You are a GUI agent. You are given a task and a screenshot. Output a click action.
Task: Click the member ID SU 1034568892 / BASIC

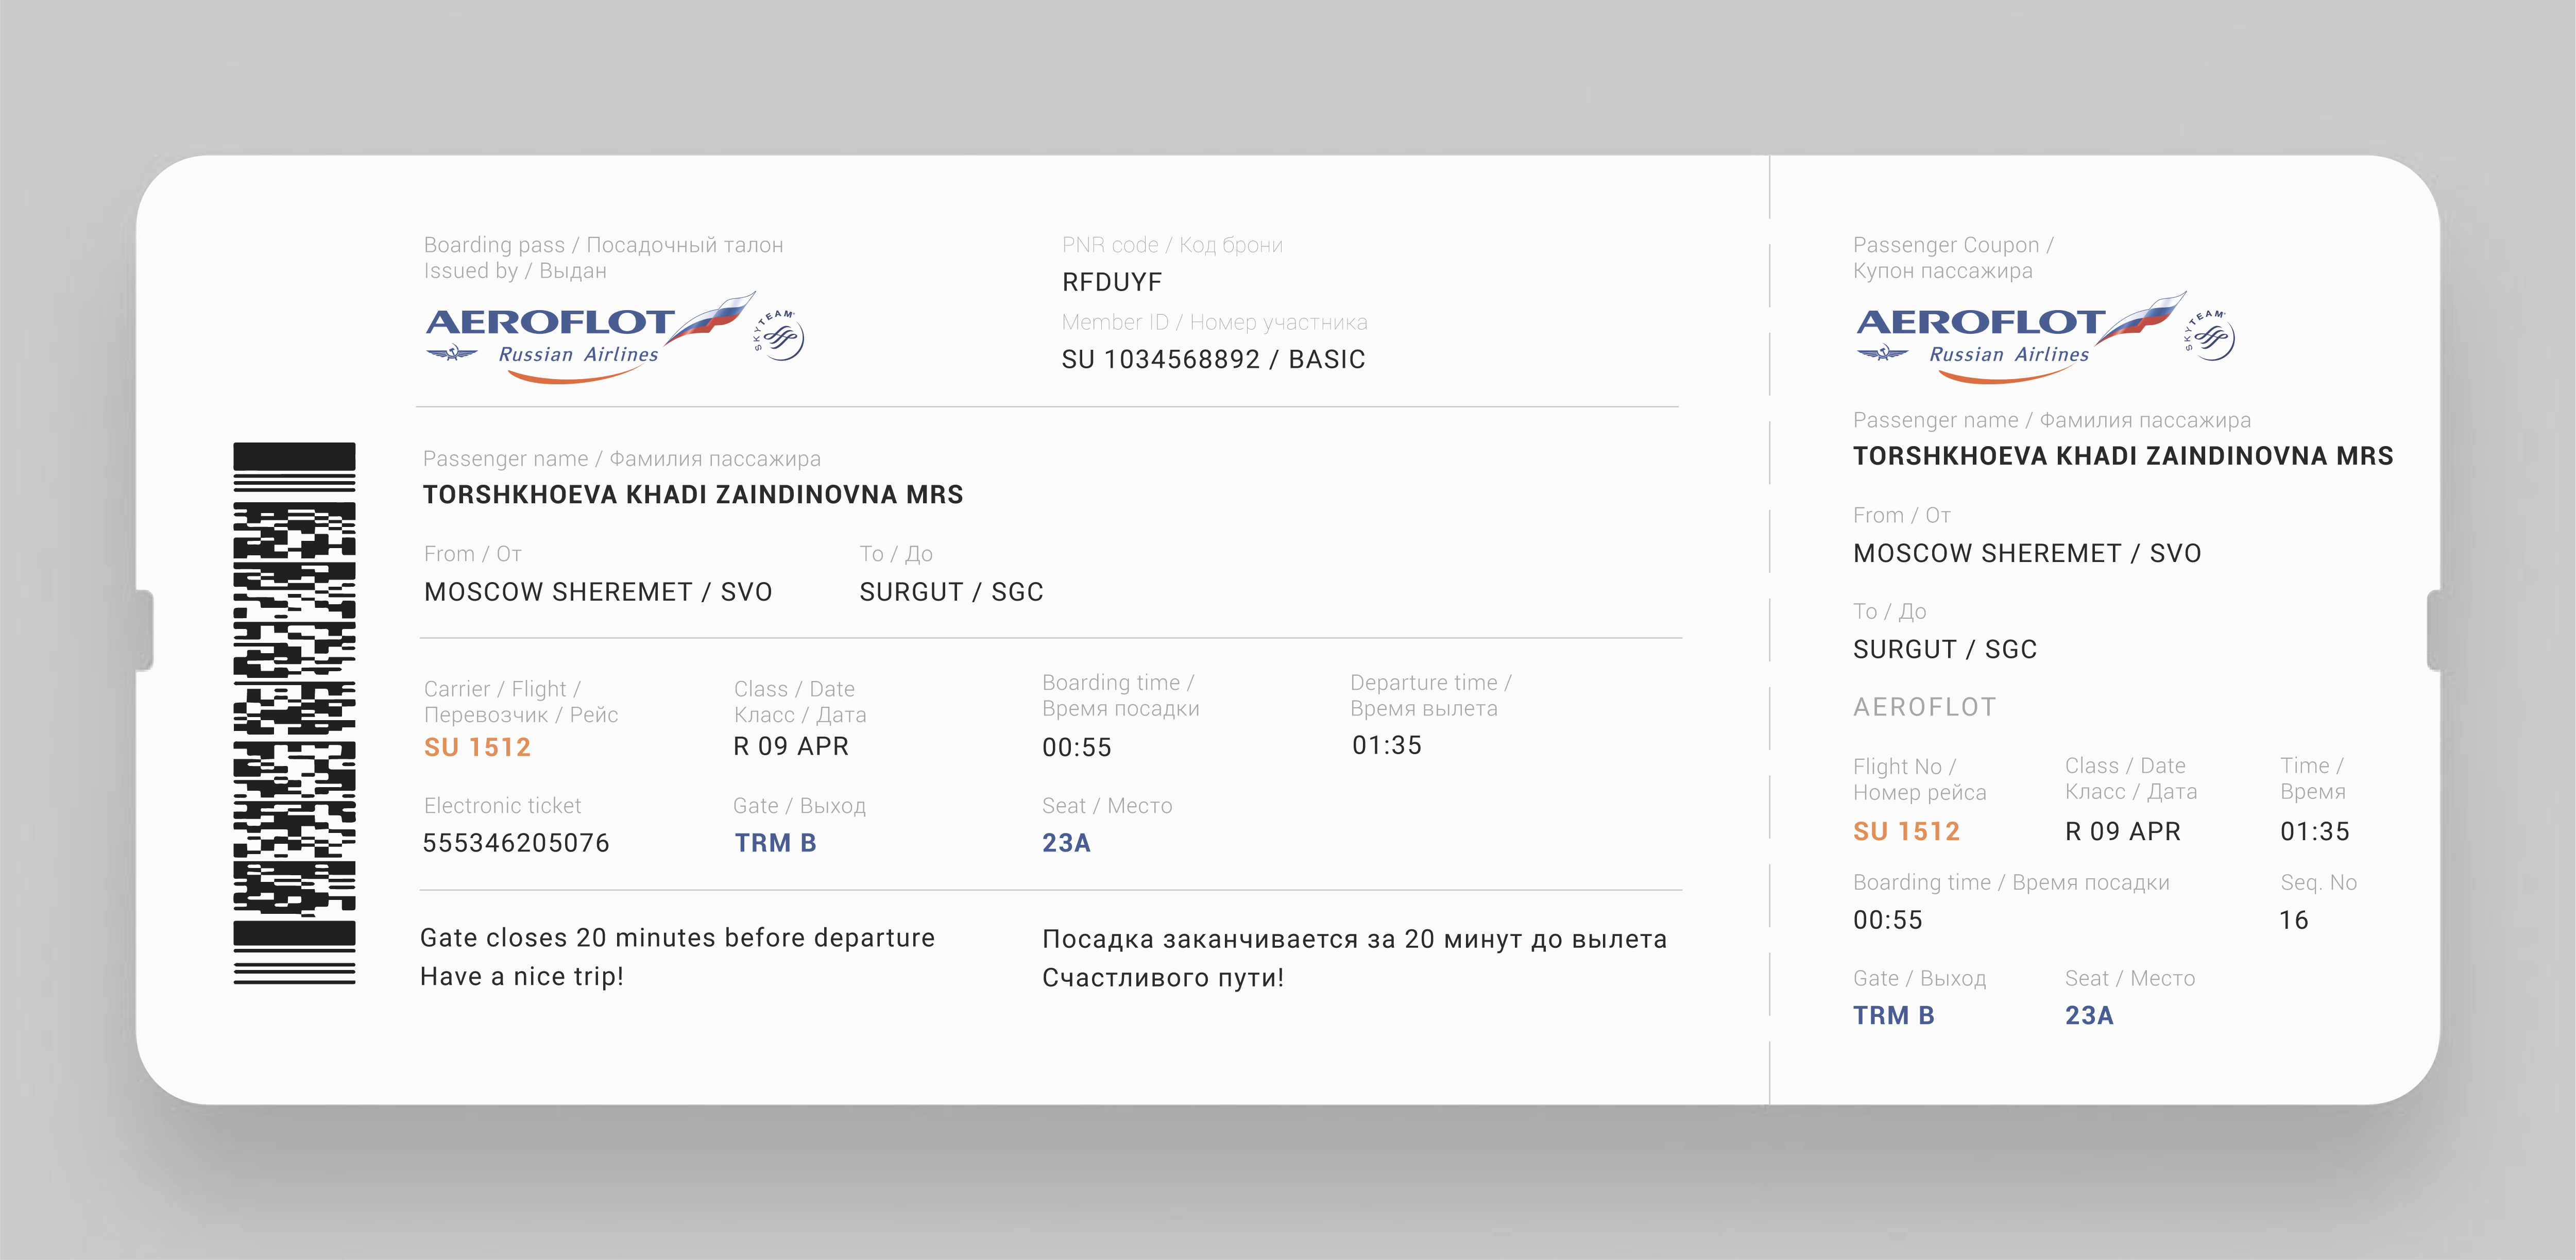(1213, 359)
